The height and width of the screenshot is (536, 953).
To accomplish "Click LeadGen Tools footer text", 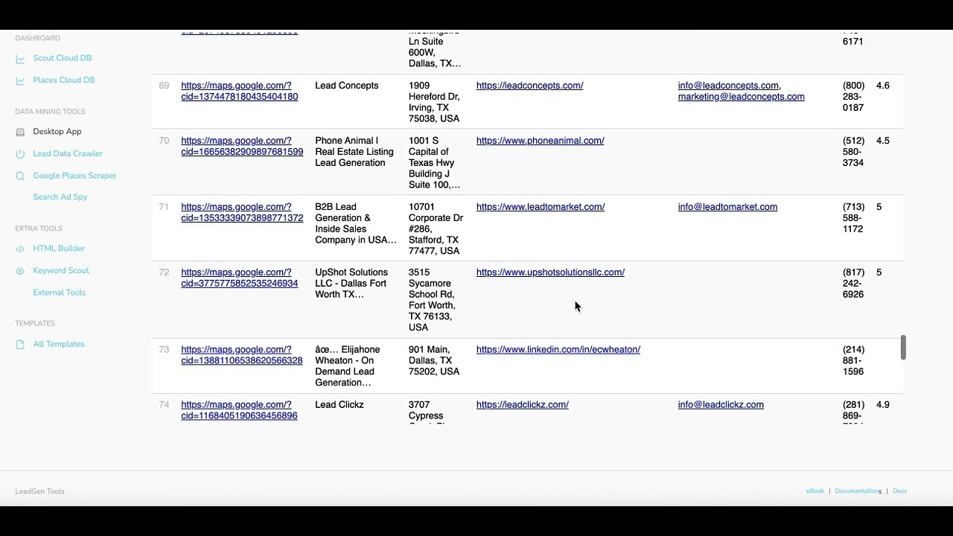I will (40, 491).
